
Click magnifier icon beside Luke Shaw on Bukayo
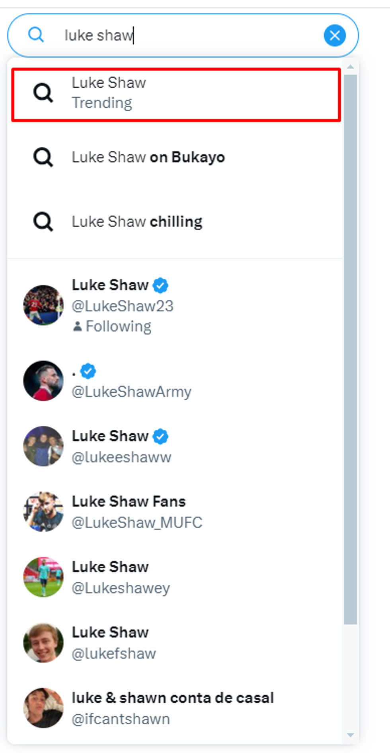[43, 157]
